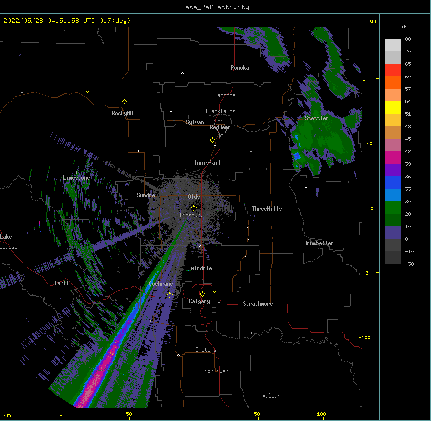
Task: Click the white asterisk marker east of Innisfail
Action: point(251,151)
